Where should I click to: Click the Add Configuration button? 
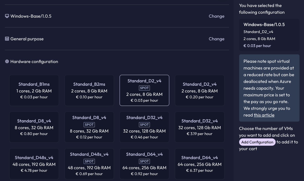[257, 142]
